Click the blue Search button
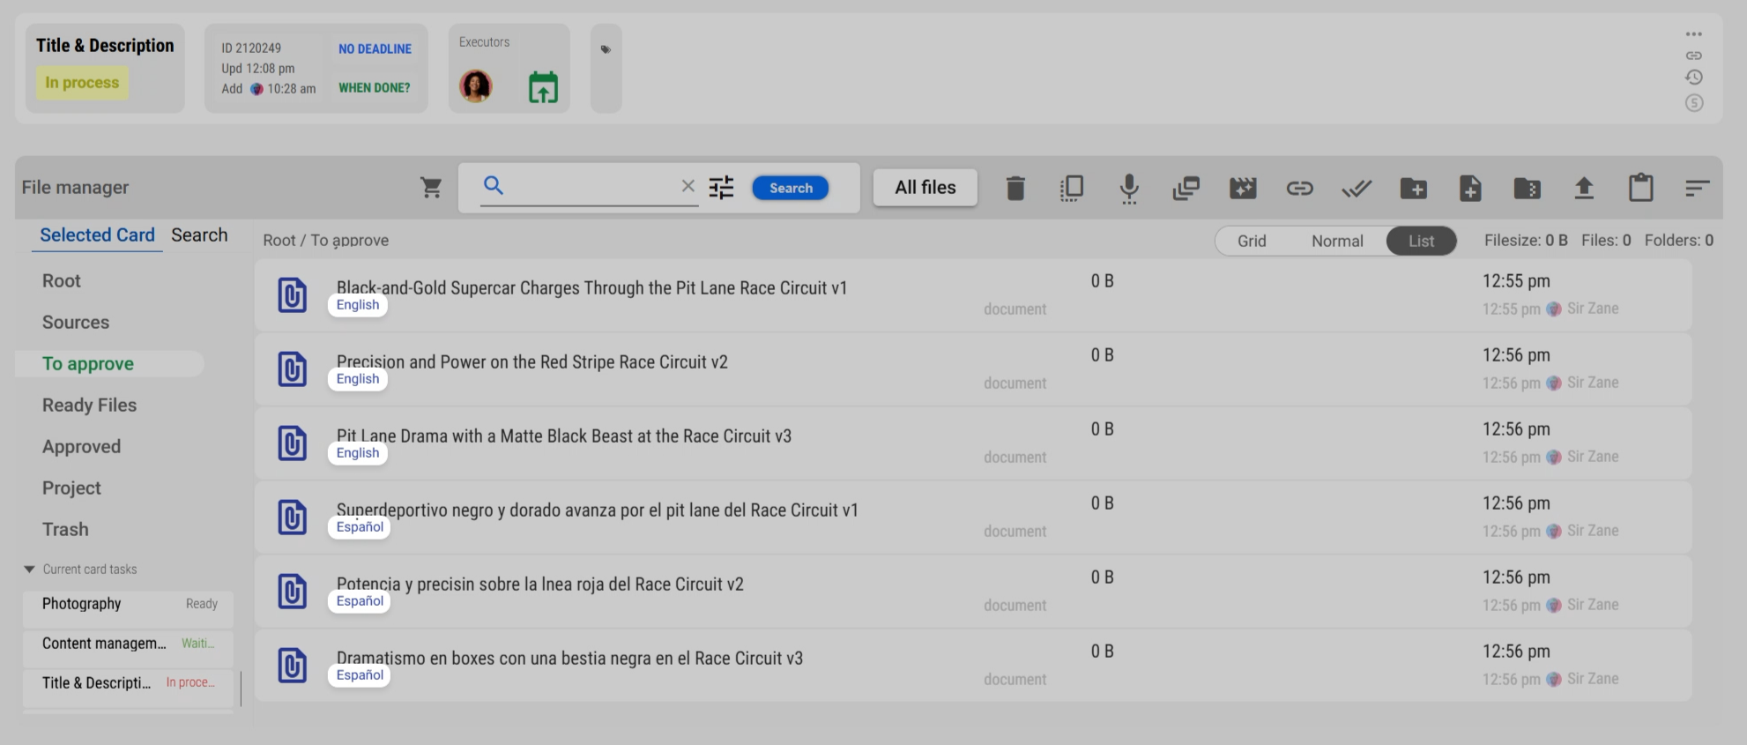The image size is (1747, 745). click(x=791, y=188)
